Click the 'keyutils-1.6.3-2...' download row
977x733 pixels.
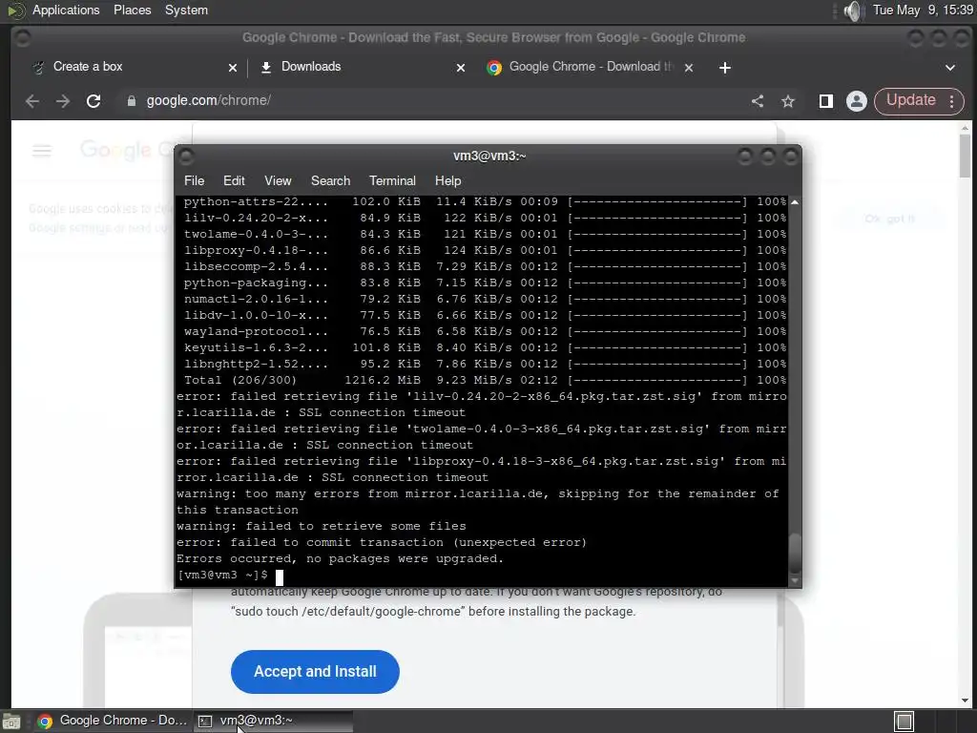484,347
